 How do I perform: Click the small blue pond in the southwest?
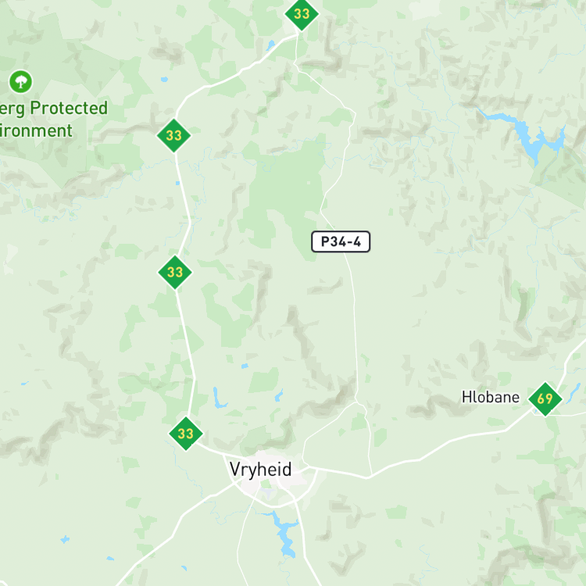65,539
